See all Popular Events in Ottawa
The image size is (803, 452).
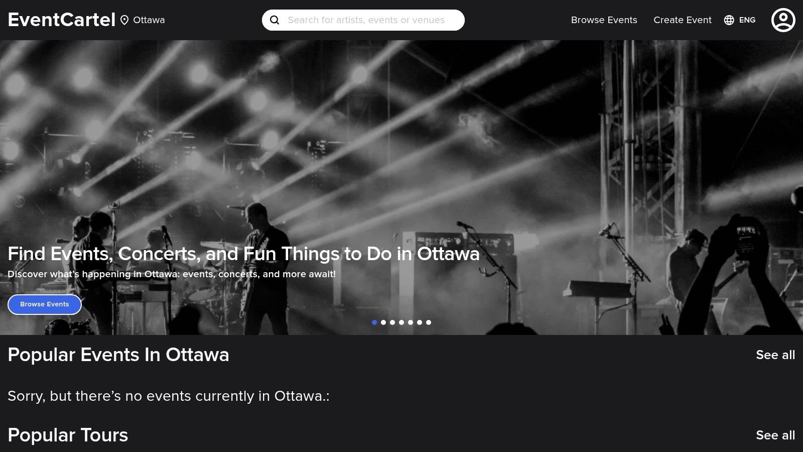tap(775, 355)
